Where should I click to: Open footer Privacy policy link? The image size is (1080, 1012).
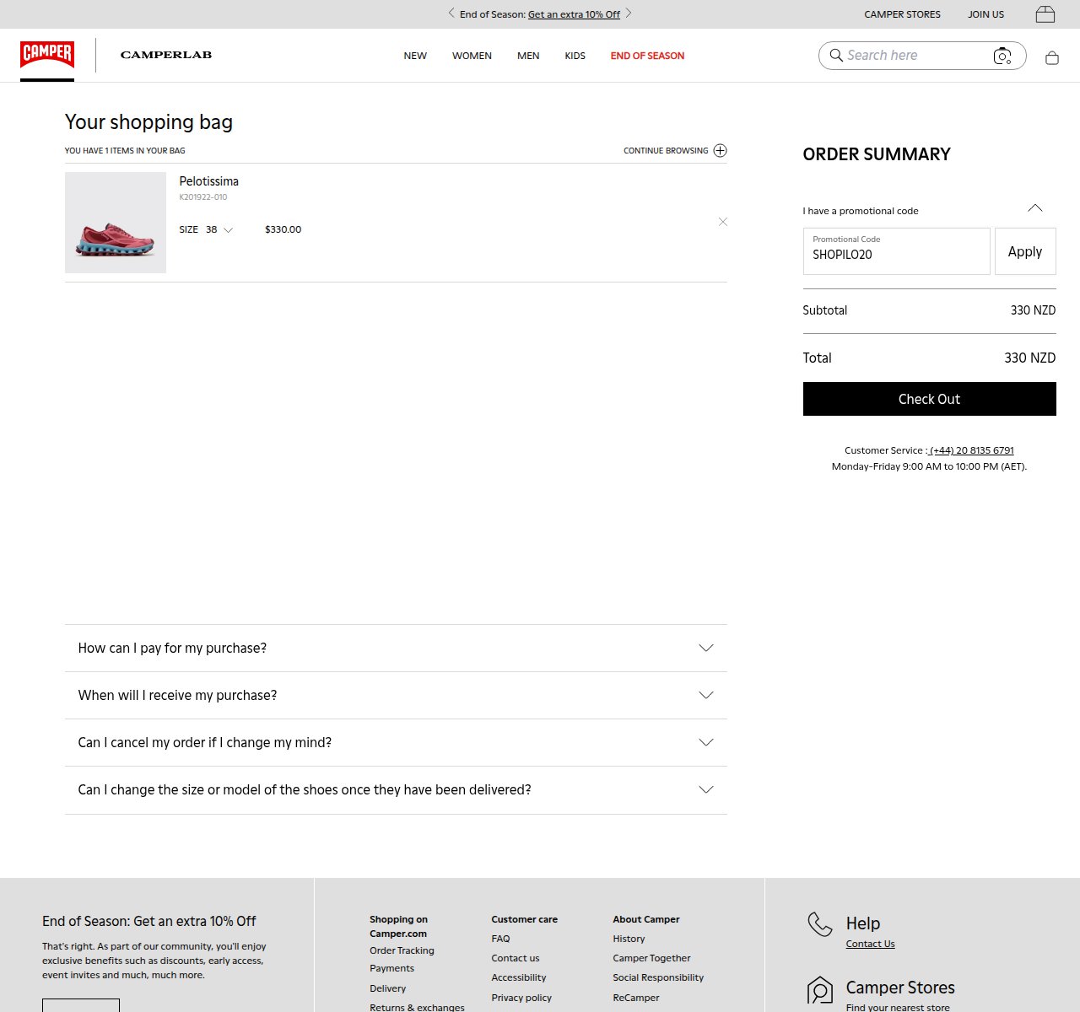(521, 998)
